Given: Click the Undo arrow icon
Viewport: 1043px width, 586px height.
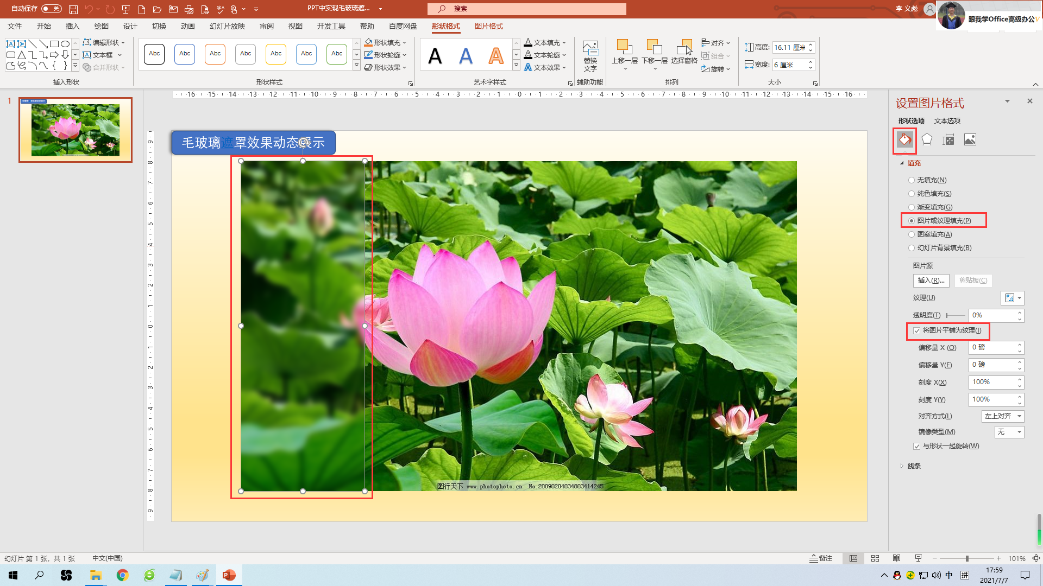Looking at the screenshot, I should [89, 9].
